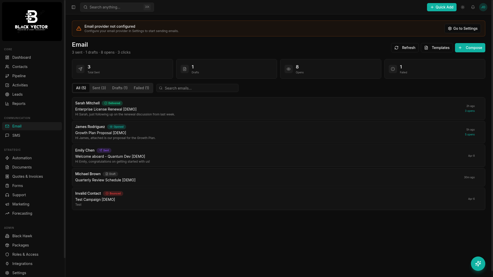
Task: Refresh the email list
Action: 405,48
